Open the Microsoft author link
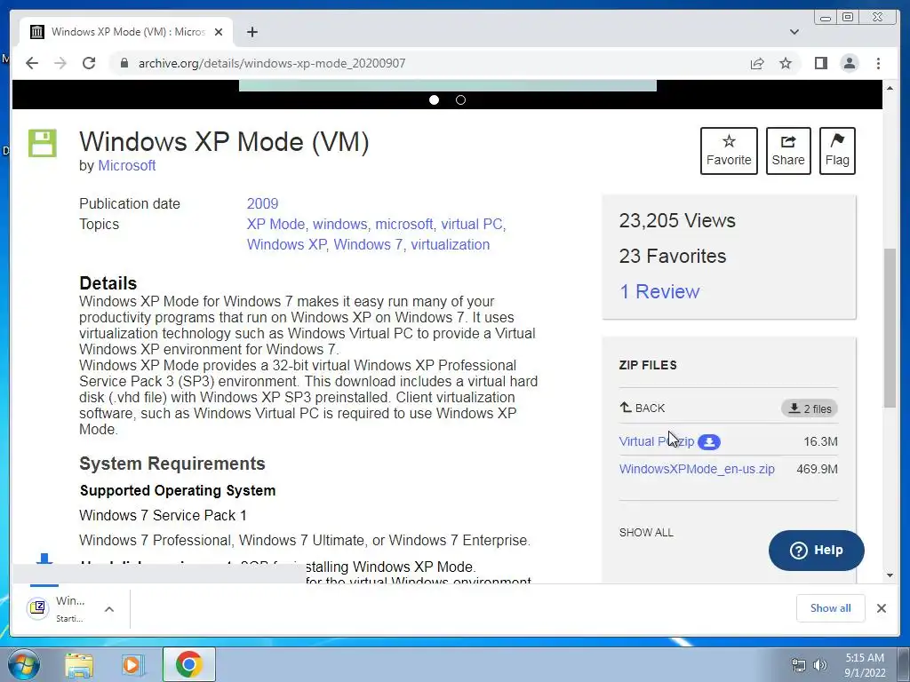 (x=126, y=166)
